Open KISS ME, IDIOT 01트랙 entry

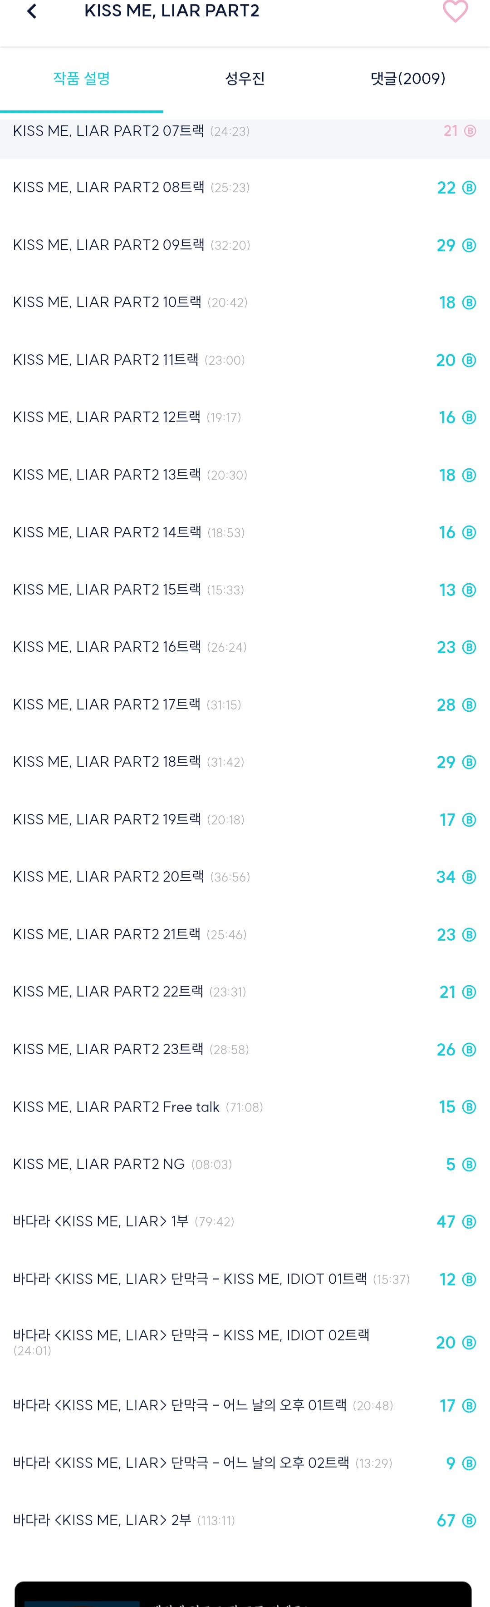point(190,1279)
